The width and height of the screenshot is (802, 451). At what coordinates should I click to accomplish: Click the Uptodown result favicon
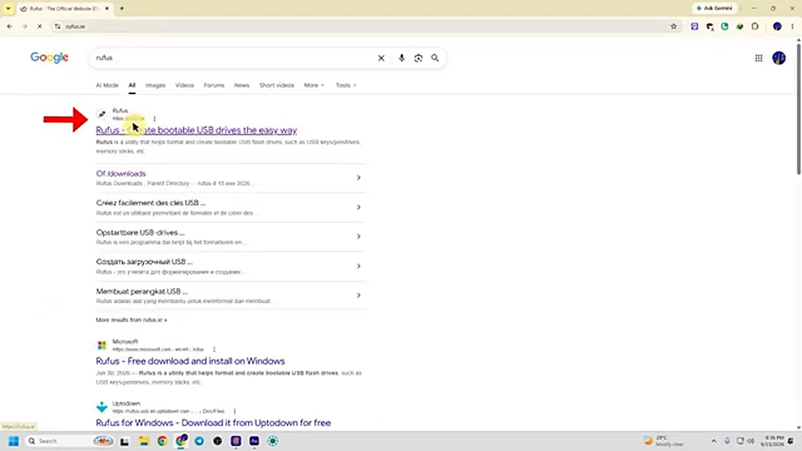[102, 408]
